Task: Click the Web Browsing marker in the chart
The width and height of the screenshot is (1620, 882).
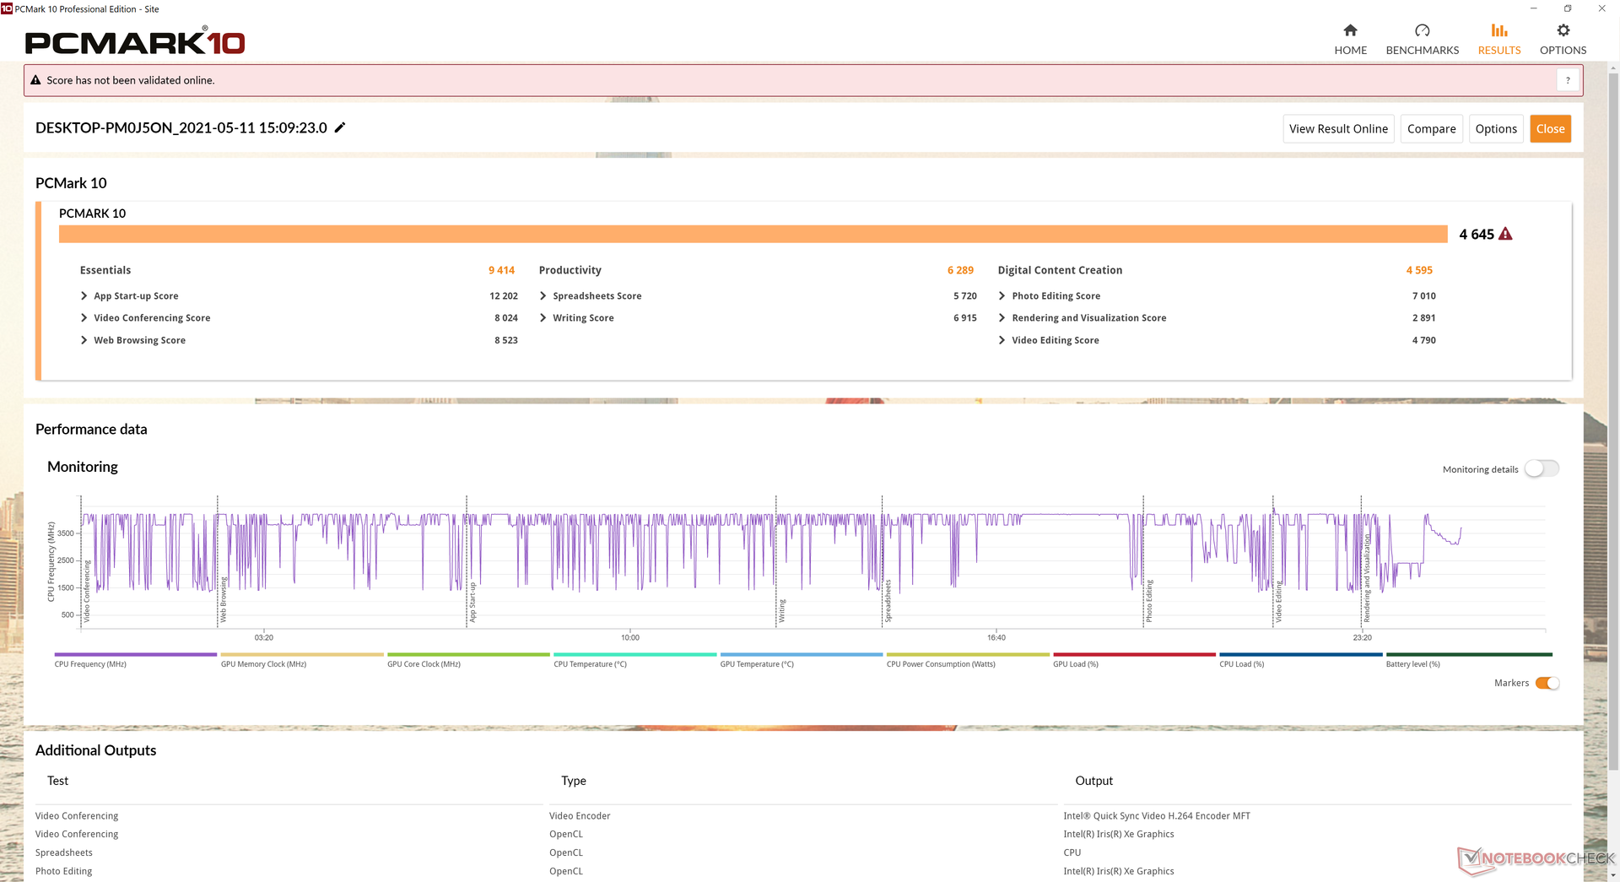Action: click(224, 600)
